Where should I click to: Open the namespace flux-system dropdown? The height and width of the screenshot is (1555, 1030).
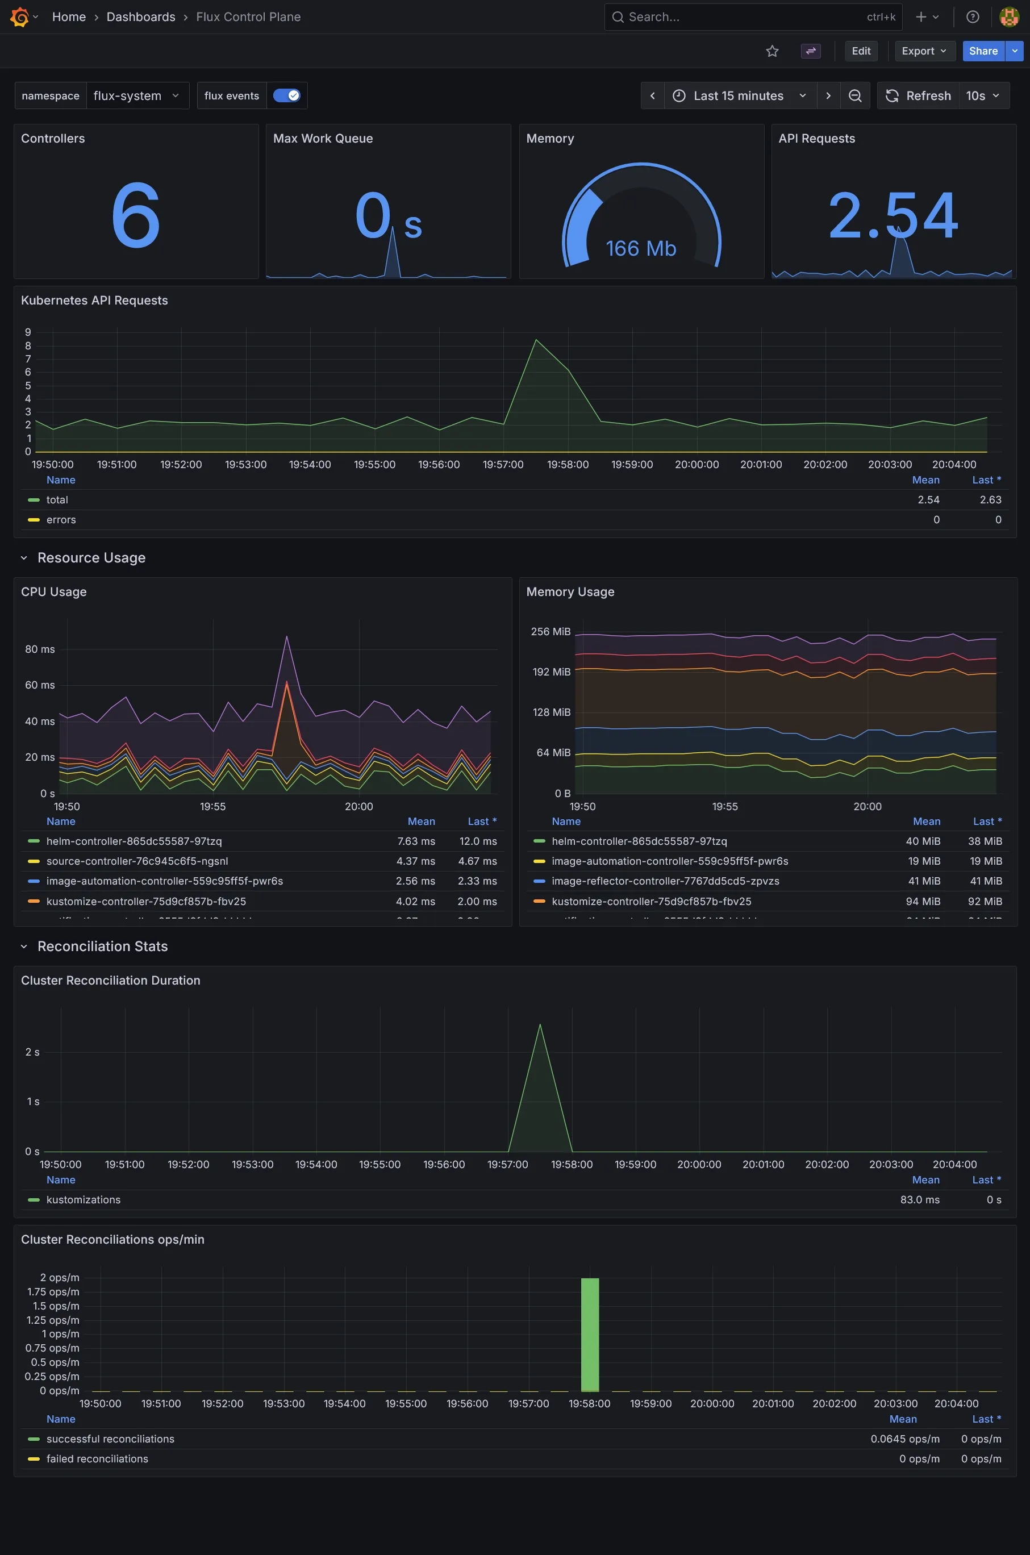tap(137, 95)
